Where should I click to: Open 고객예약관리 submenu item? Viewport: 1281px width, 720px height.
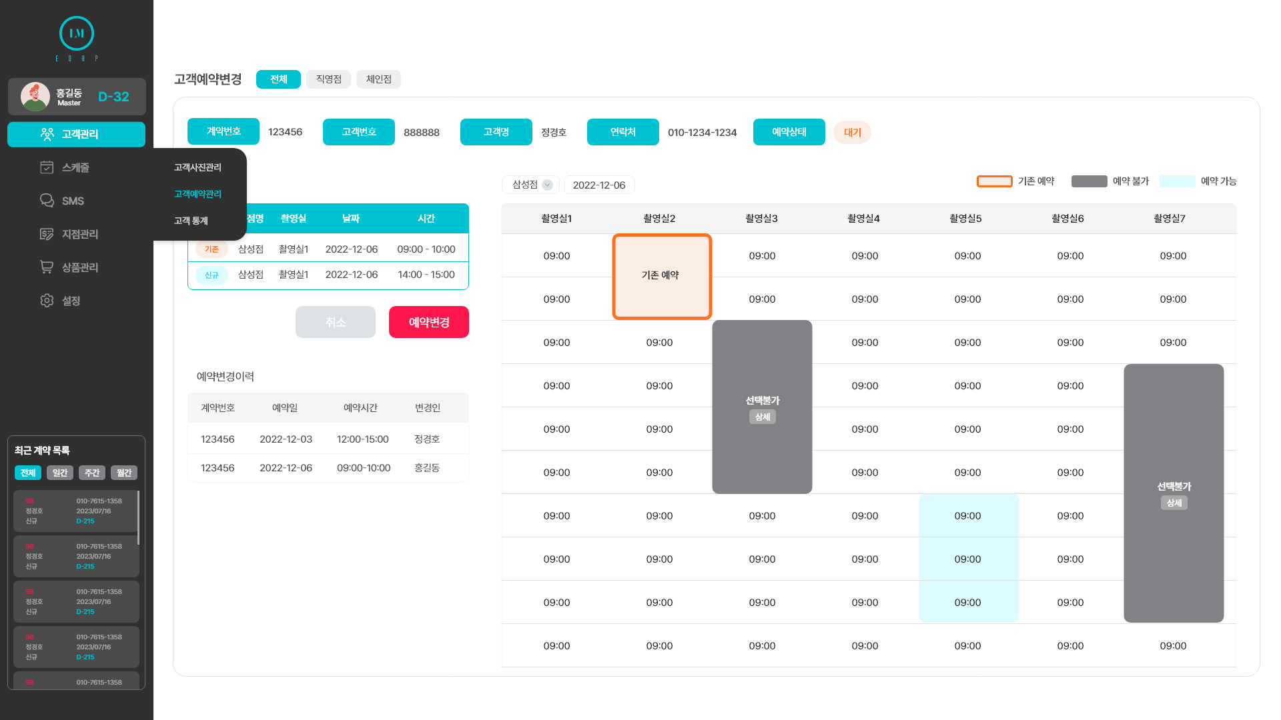[x=197, y=194]
